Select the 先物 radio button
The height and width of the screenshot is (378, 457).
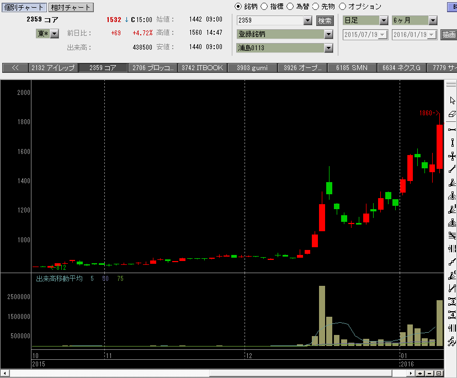tap(316, 7)
